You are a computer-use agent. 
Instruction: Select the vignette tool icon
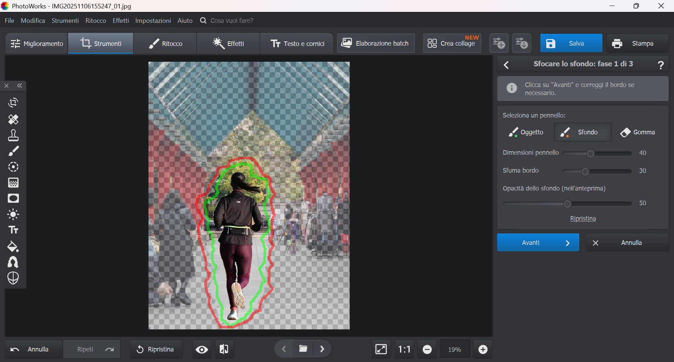13,199
